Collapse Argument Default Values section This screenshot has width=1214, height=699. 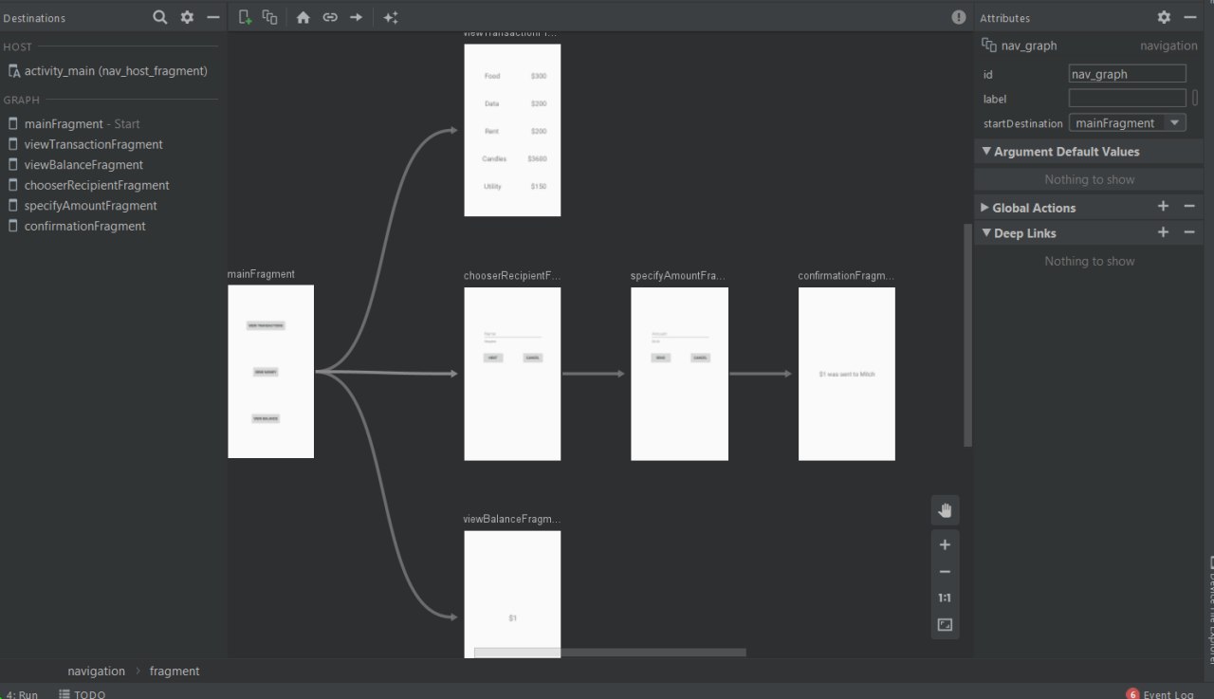[x=986, y=151]
